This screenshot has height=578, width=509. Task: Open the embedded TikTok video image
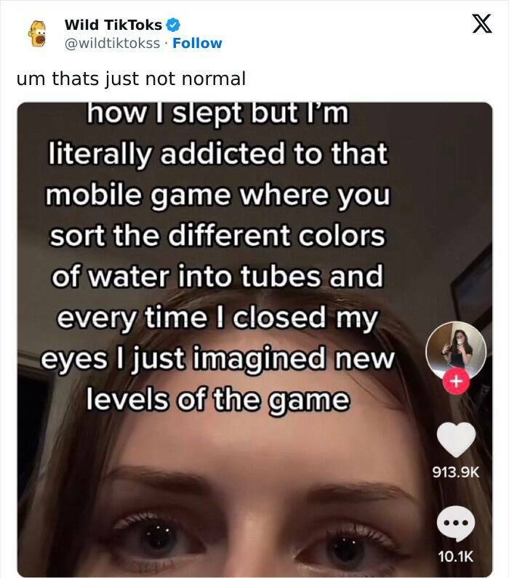(x=254, y=340)
